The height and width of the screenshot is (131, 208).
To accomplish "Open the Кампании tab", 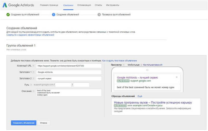I will coord(68,5).
